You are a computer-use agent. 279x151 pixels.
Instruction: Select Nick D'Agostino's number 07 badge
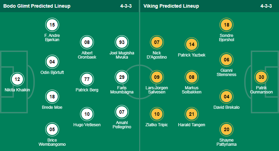coord(157,42)
